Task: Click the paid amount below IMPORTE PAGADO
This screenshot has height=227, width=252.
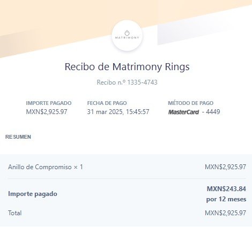Action: tap(47, 112)
